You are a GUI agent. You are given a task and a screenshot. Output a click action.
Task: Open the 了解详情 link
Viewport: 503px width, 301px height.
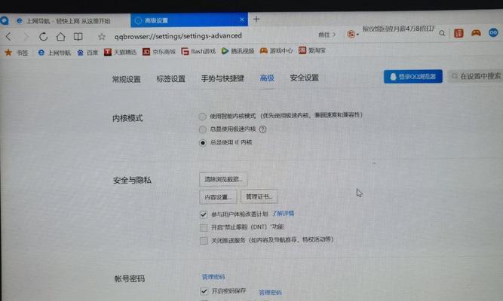pyautogui.click(x=284, y=213)
